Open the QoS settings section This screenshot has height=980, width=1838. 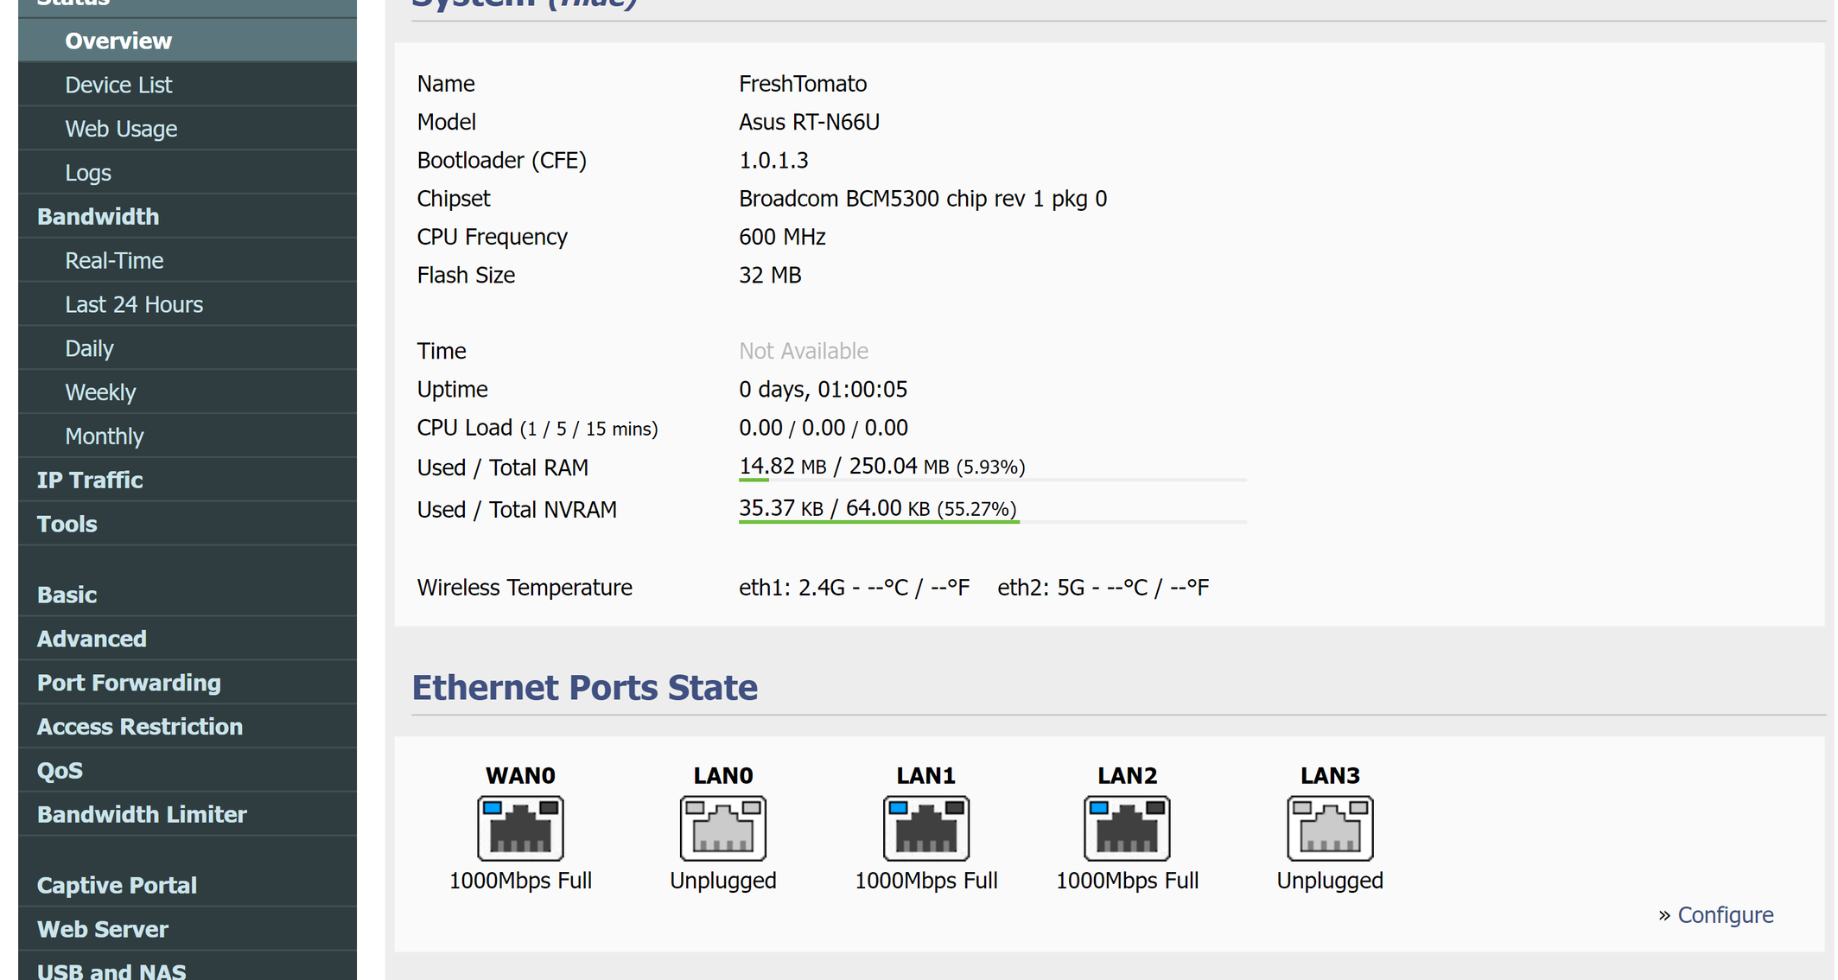point(60,771)
